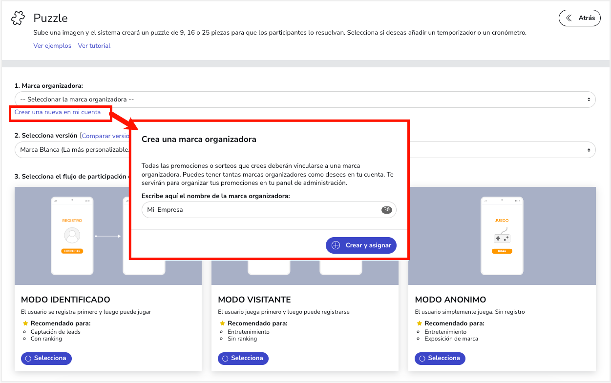611x383 pixels.
Task: Click the '1. Marca organizadora:' label
Action: pyautogui.click(x=49, y=86)
